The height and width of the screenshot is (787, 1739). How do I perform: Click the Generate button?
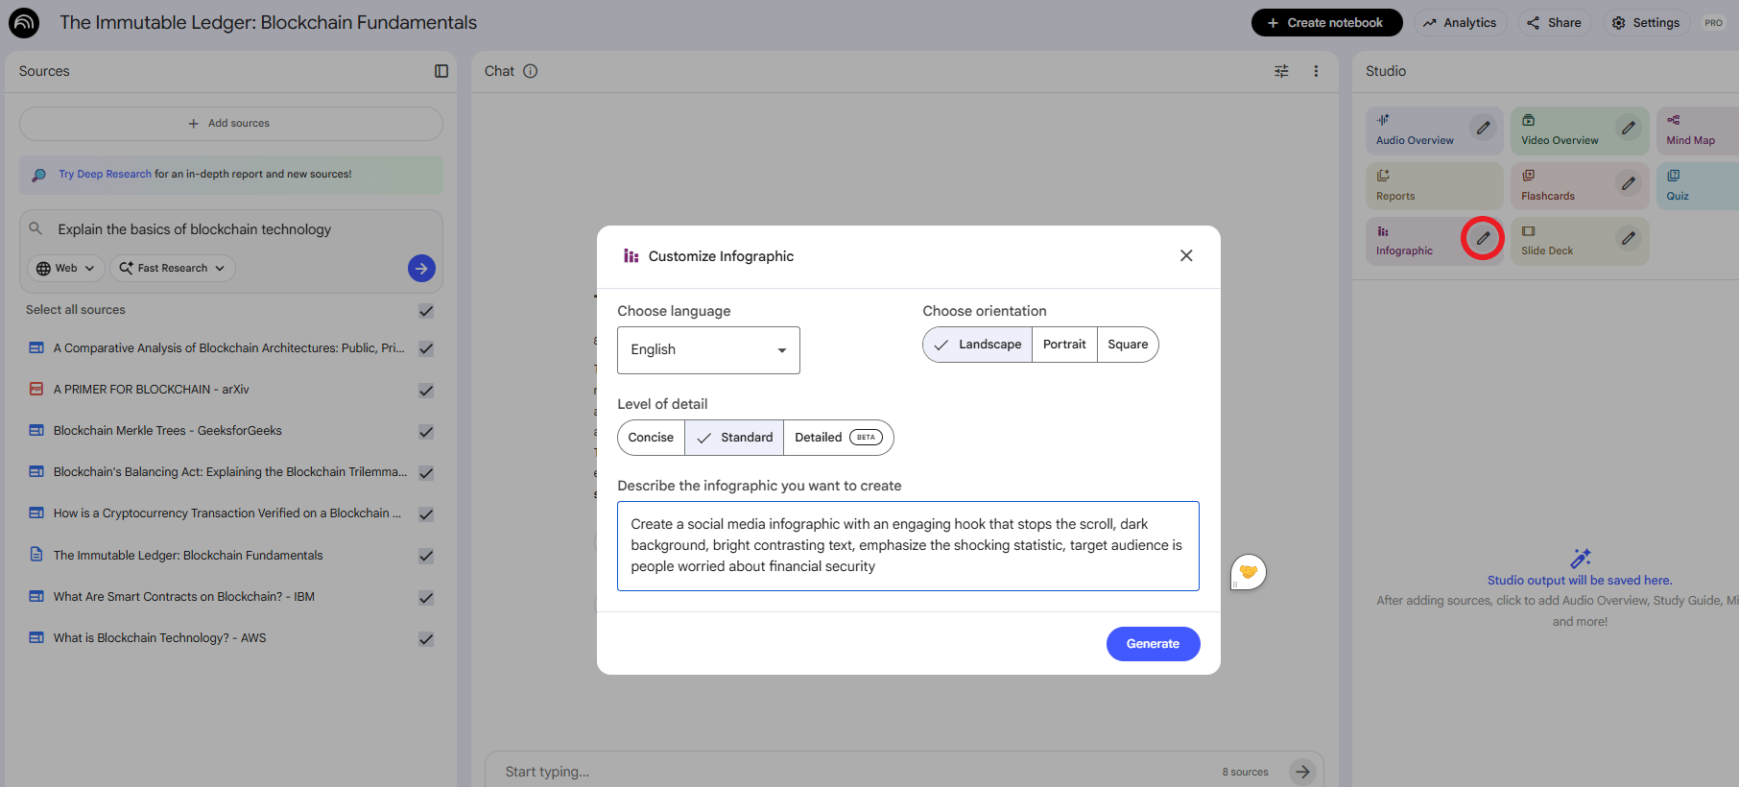click(x=1153, y=644)
